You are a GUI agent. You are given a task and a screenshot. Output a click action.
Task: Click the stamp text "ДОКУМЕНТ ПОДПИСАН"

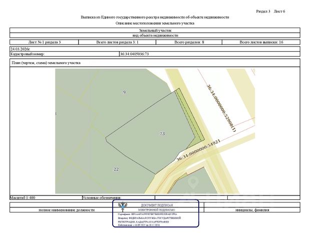click(157, 205)
